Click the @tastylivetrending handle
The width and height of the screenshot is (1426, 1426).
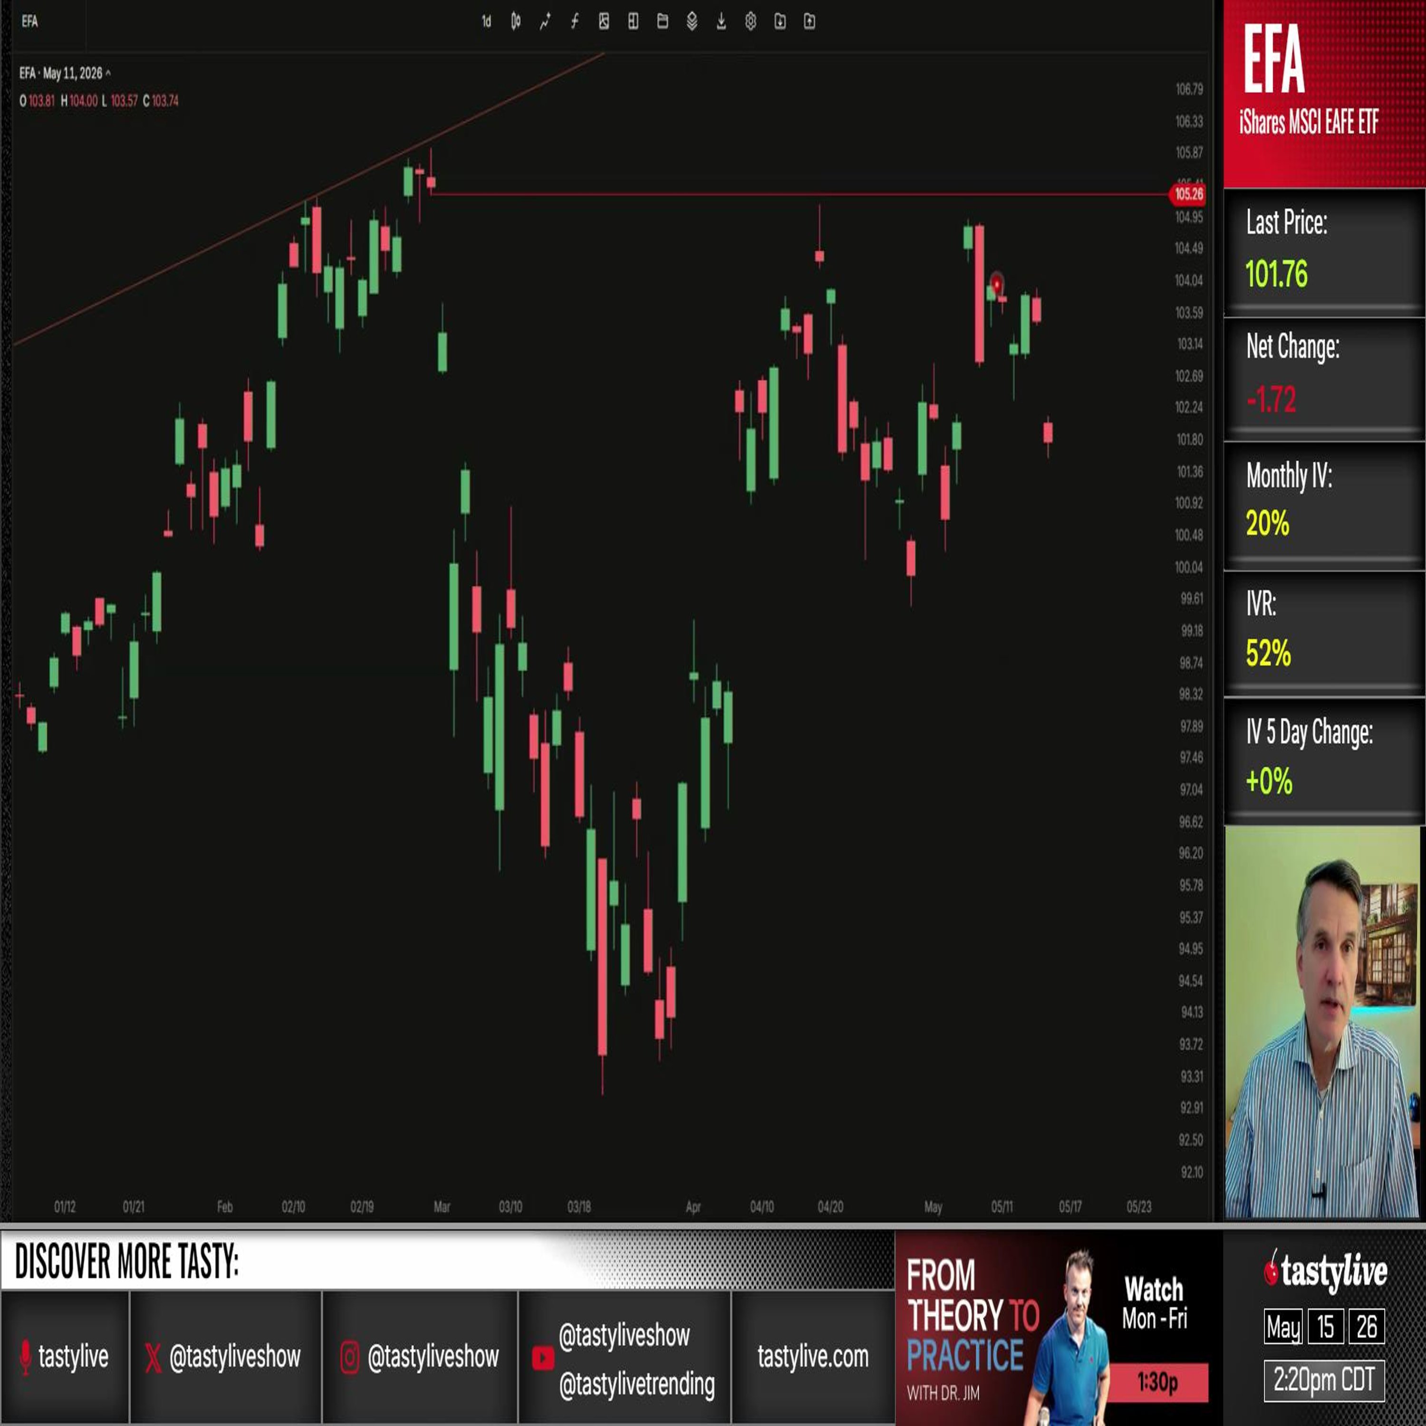click(636, 1384)
